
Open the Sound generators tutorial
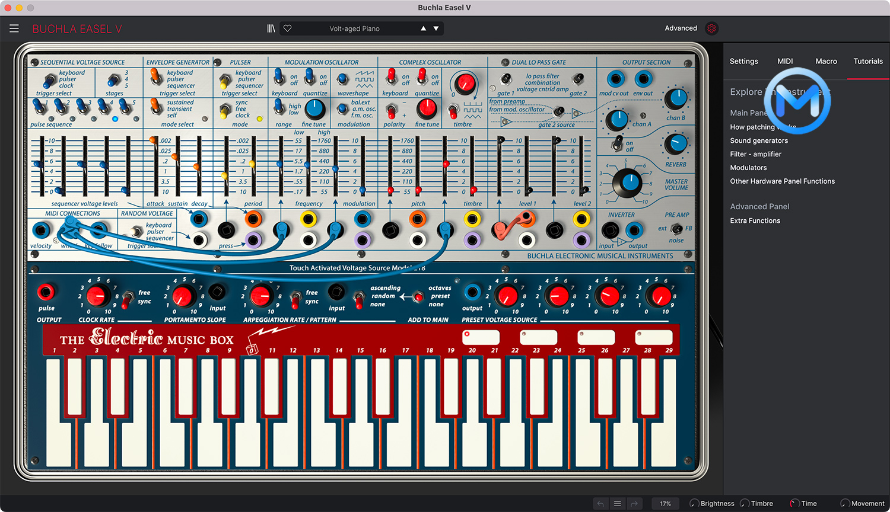[x=759, y=140]
